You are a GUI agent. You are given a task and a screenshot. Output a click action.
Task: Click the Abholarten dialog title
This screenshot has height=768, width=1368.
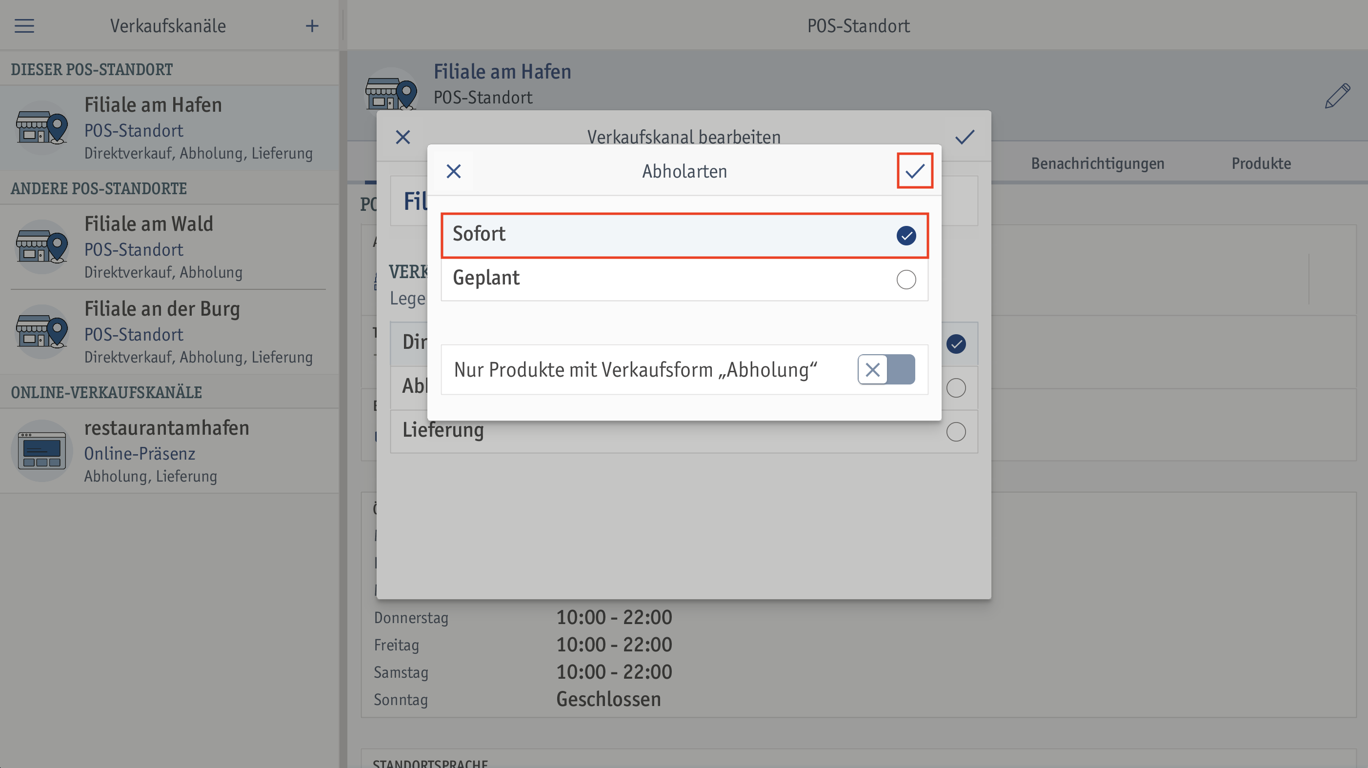(x=684, y=171)
